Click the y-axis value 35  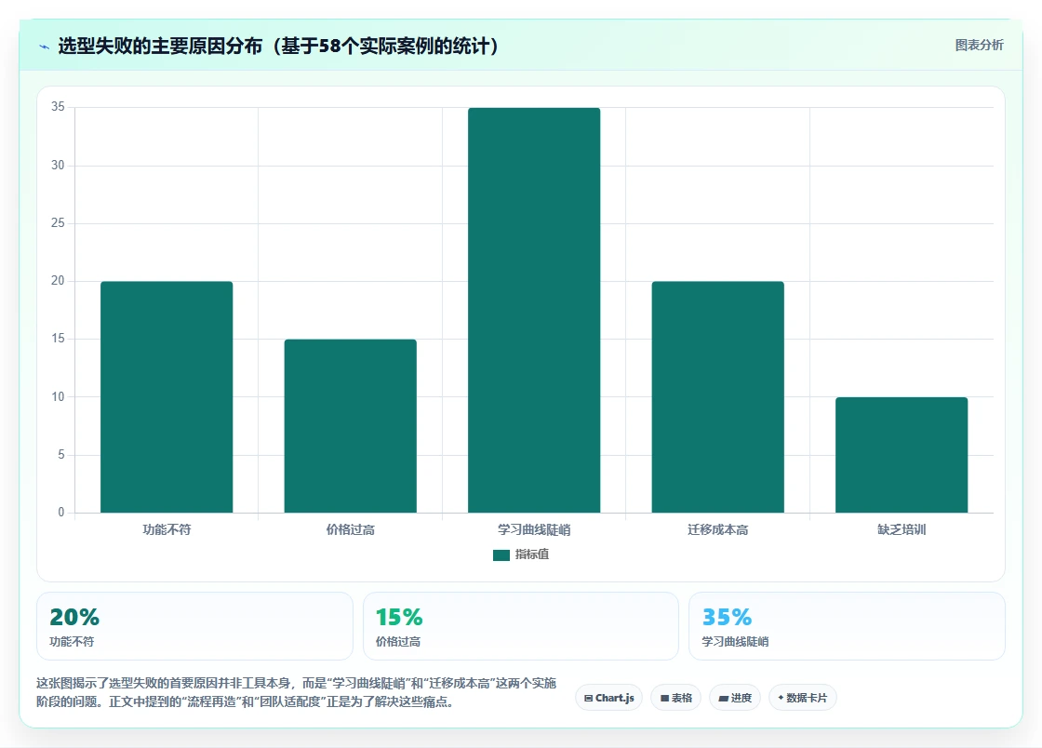coord(58,107)
